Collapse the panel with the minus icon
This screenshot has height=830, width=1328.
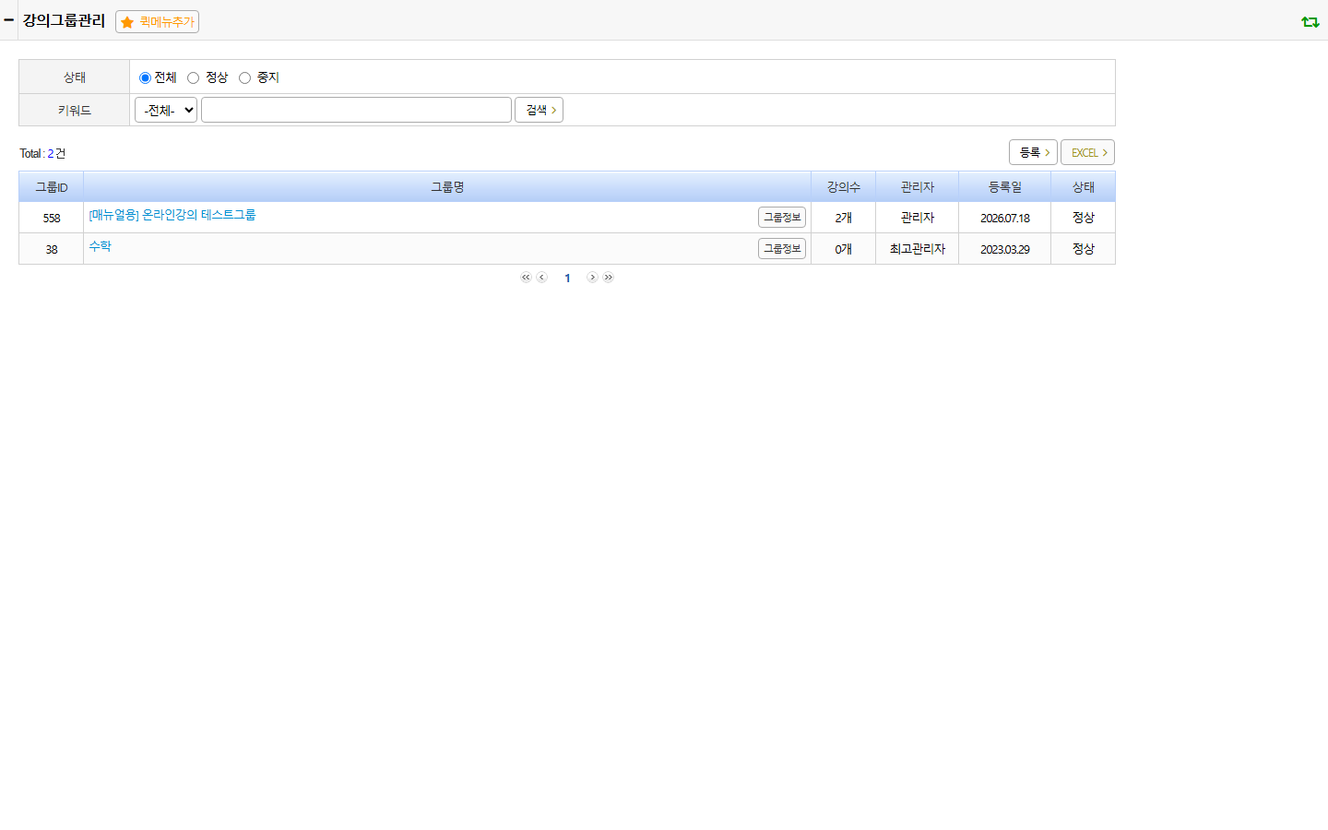[8, 19]
